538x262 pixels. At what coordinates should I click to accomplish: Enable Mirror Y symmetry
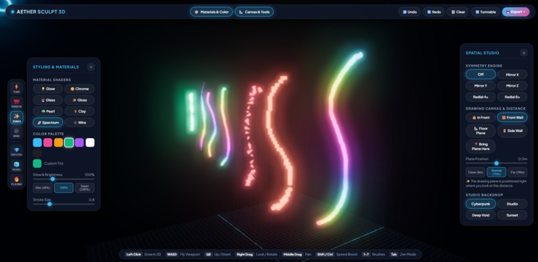tap(481, 85)
